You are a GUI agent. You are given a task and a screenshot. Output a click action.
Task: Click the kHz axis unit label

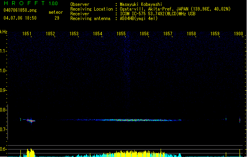(x=4, y=32)
